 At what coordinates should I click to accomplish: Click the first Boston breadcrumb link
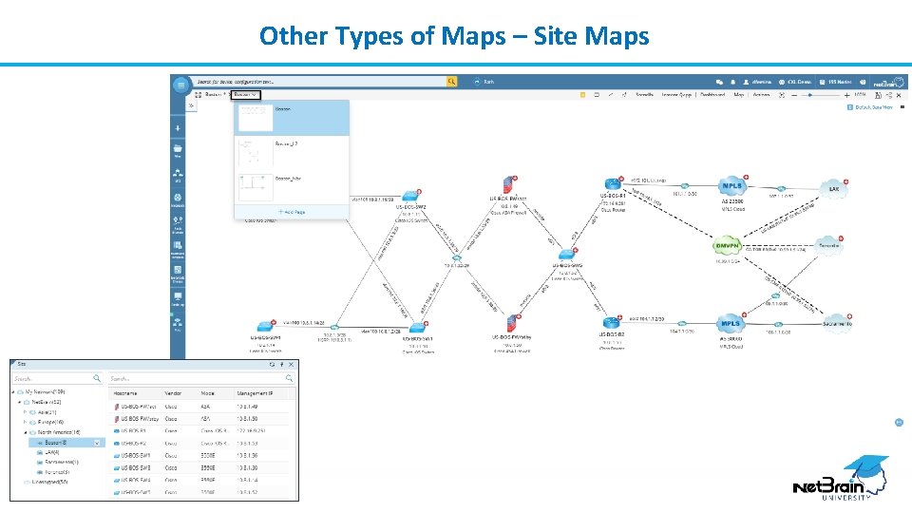pyautogui.click(x=214, y=95)
